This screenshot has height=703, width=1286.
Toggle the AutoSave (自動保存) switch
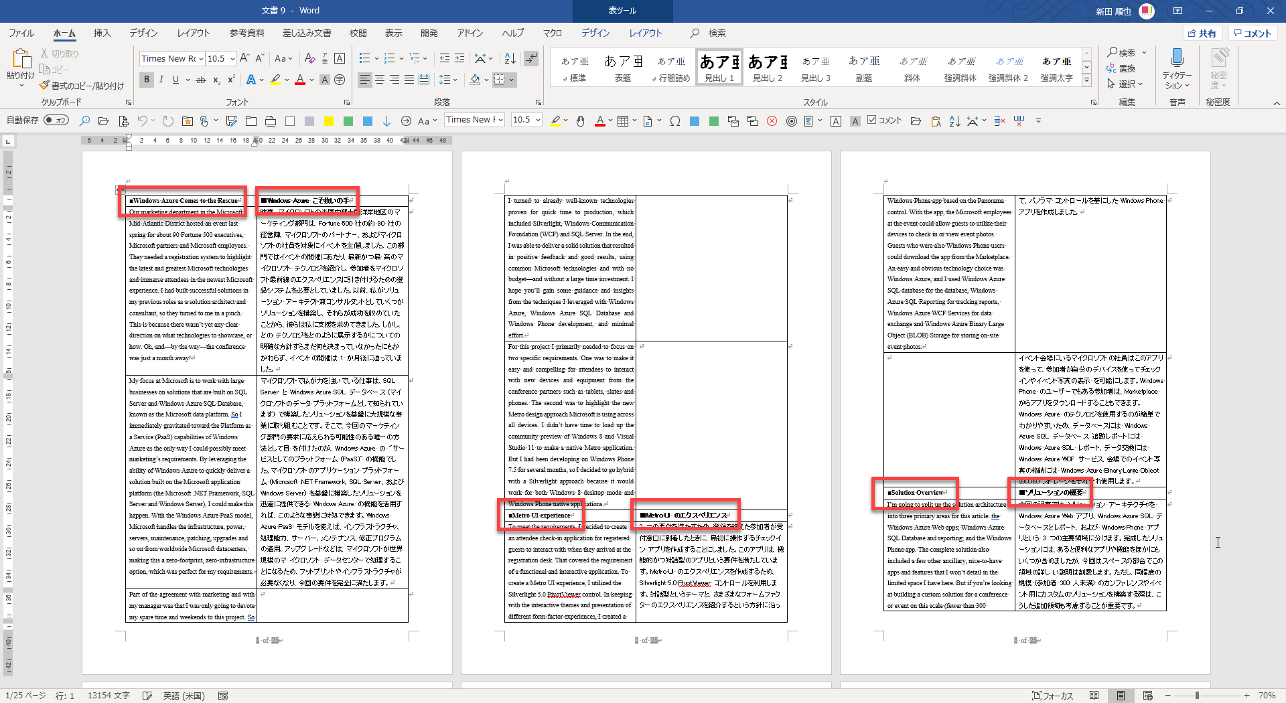click(x=56, y=121)
